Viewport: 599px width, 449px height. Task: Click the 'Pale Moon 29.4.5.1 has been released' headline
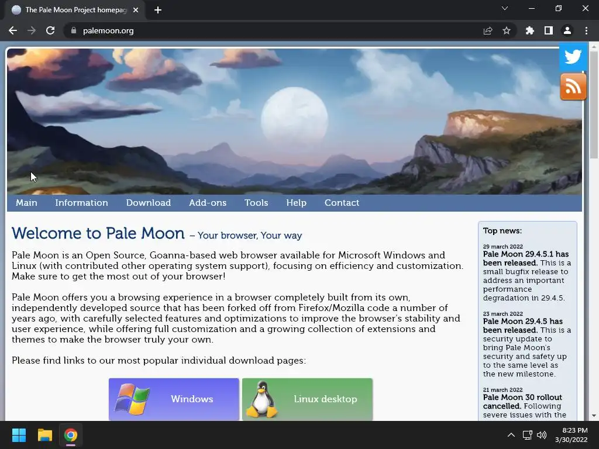pos(526,258)
